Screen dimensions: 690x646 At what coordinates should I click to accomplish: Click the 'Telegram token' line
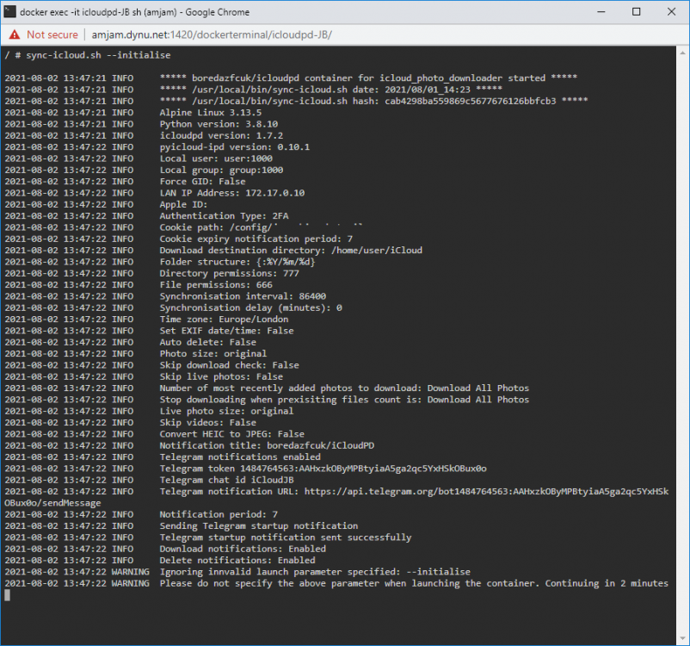pos(323,468)
